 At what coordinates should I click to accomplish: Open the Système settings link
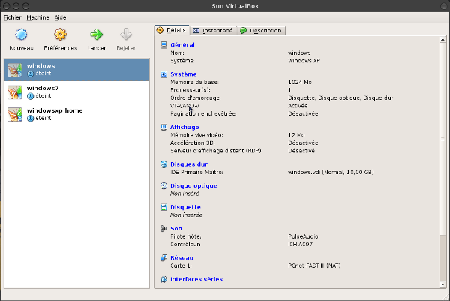[184, 74]
